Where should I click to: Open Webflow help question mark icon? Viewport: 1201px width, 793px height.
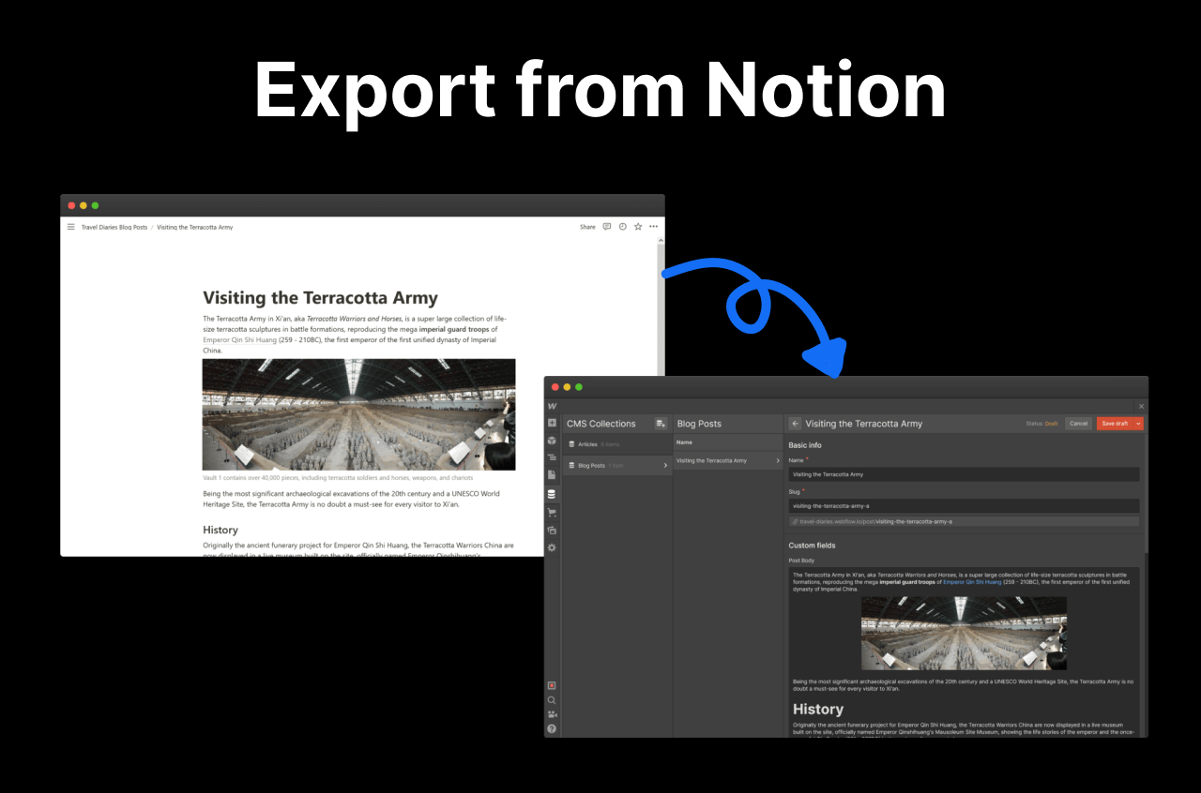pos(552,728)
